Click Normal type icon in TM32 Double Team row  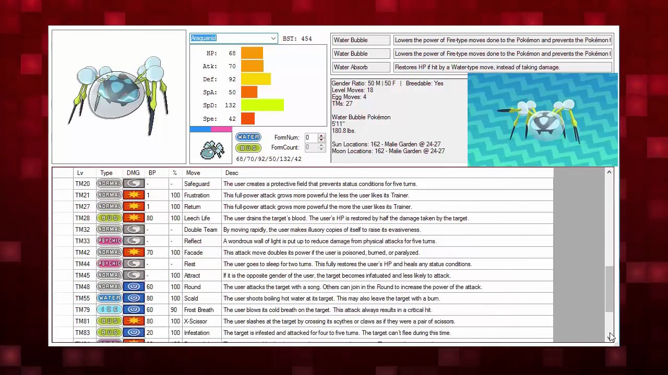coord(109,230)
